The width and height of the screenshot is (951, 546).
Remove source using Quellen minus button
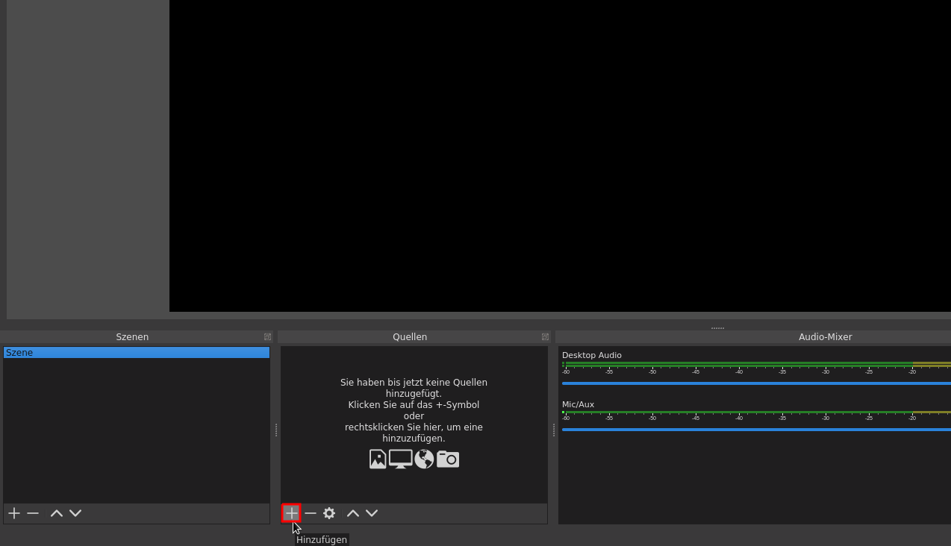click(x=311, y=513)
